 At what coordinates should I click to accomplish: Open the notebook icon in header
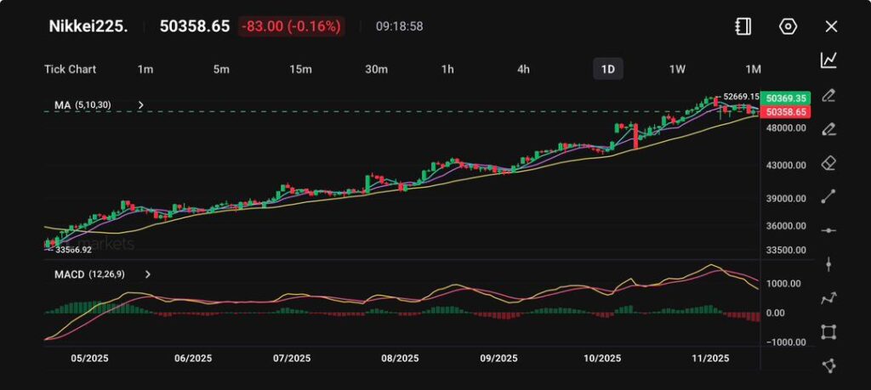743,26
